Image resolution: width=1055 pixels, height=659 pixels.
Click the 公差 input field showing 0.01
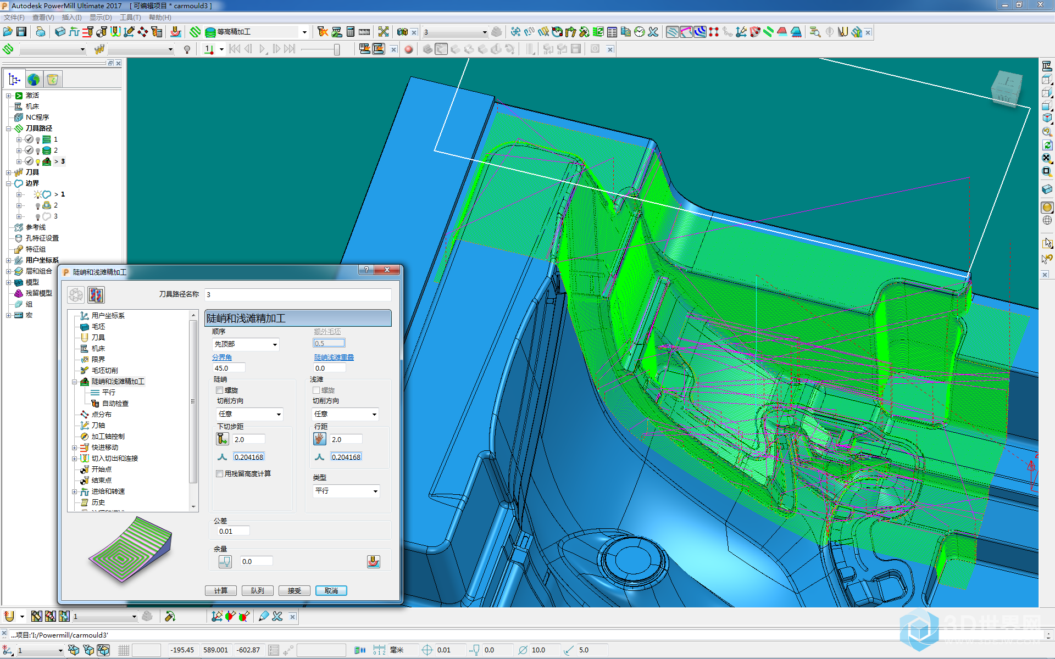[233, 531]
